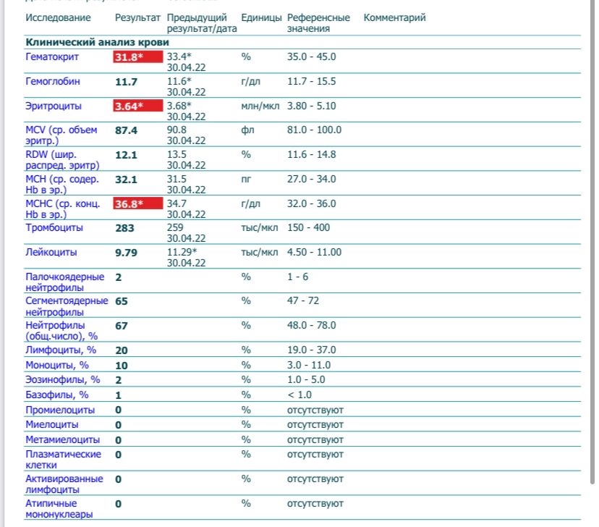Click the Комментарий column header

click(x=394, y=17)
